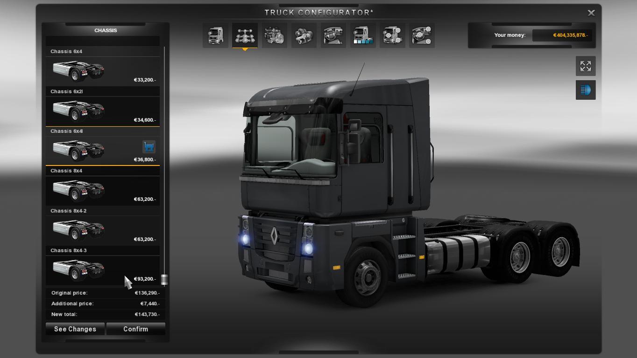Open the paint job color category
This screenshot has width=637, height=358.
362,35
